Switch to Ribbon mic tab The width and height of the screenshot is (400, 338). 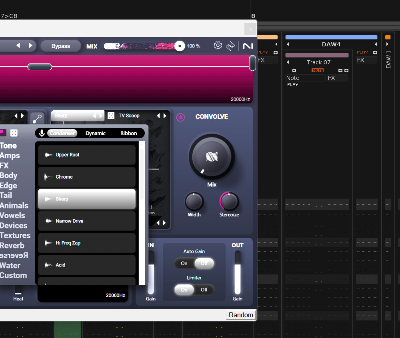128,133
